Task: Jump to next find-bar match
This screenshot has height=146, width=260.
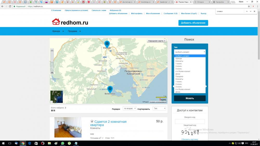Action: click(x=251, y=11)
